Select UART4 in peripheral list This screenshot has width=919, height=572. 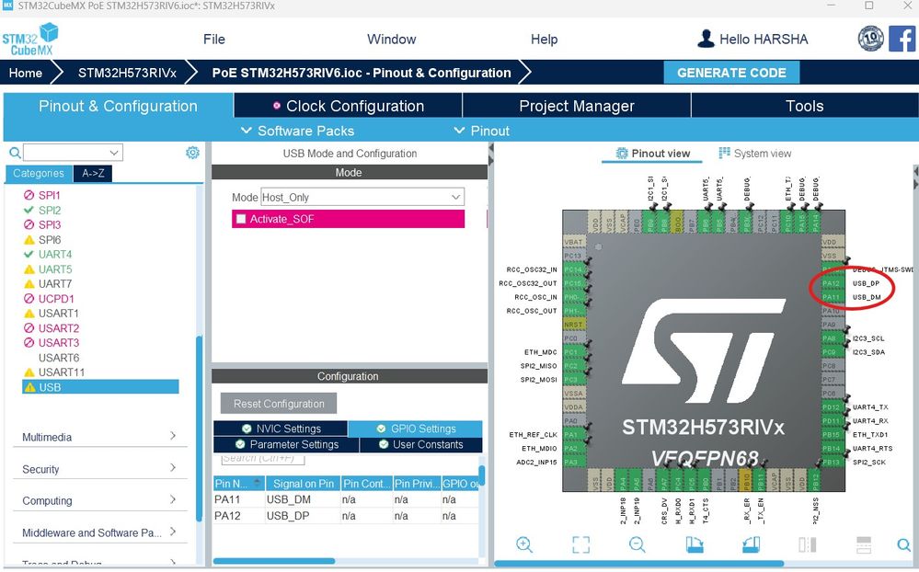55,255
